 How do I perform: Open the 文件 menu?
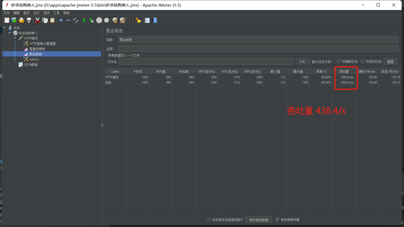click(x=6, y=13)
